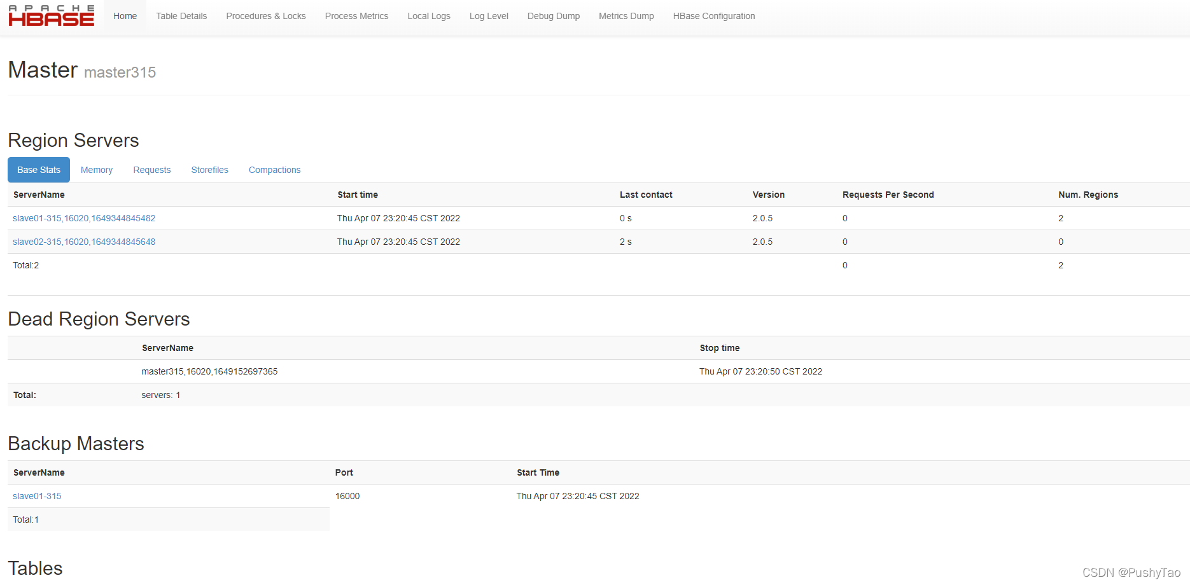
Task: Click slave02 start time cell
Action: [398, 242]
